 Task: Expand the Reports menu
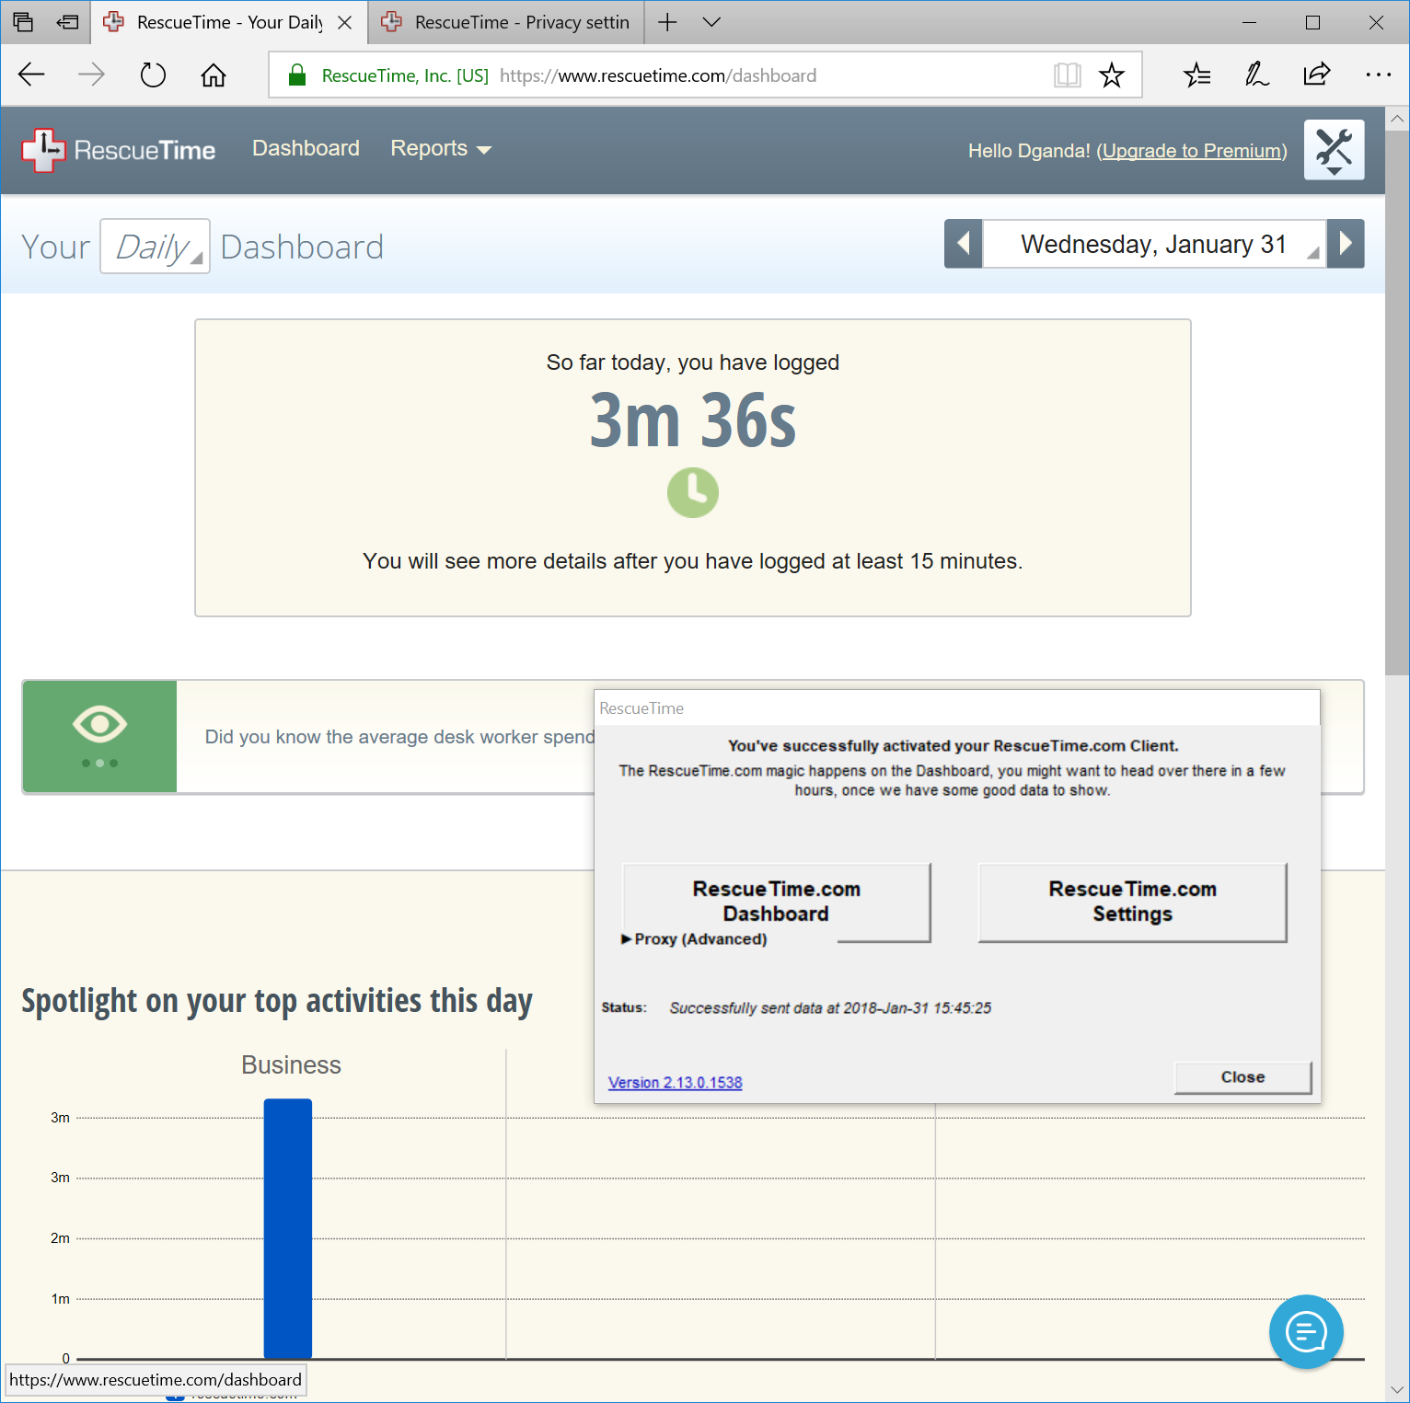441,148
